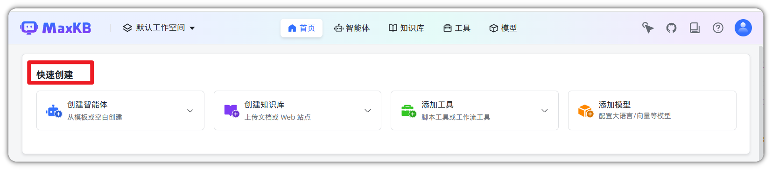Open the user avatar menu
The image size is (772, 170).
click(743, 28)
